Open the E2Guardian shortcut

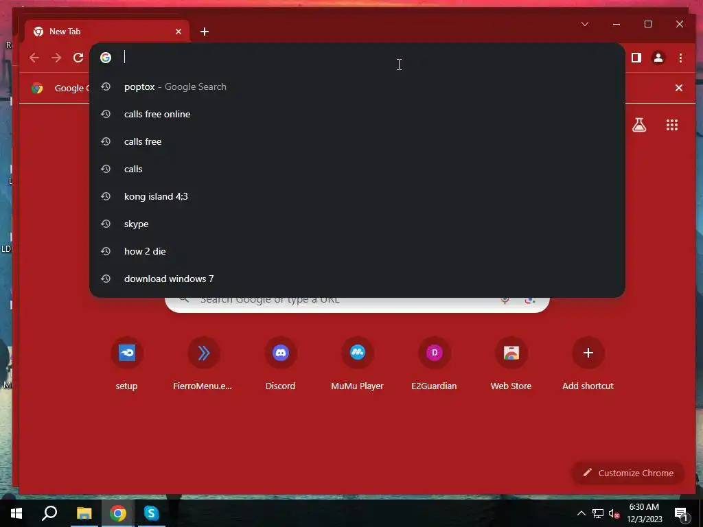click(434, 364)
